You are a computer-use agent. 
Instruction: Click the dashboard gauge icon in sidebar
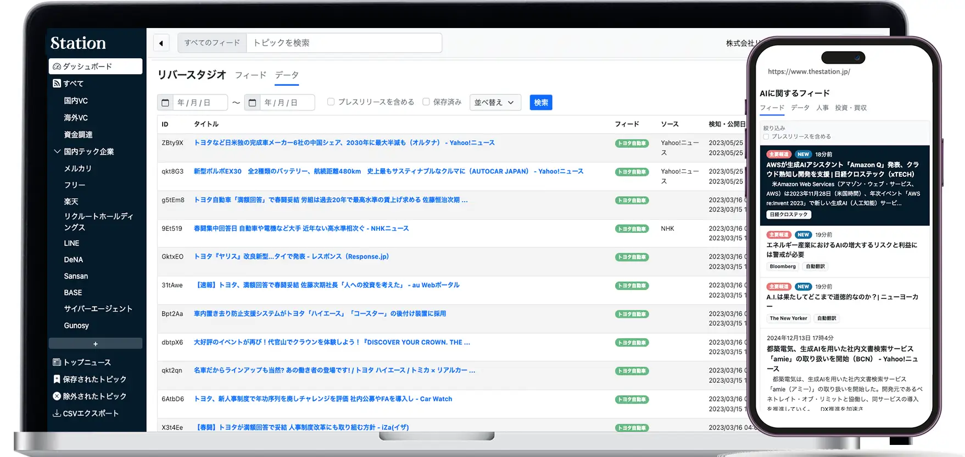(x=57, y=66)
